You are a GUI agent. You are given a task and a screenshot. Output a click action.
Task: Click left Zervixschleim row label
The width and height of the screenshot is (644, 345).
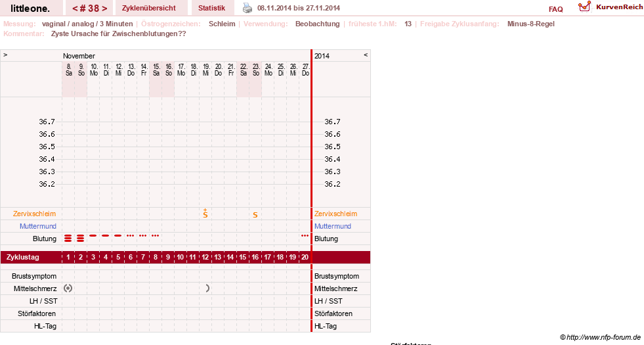pos(35,214)
